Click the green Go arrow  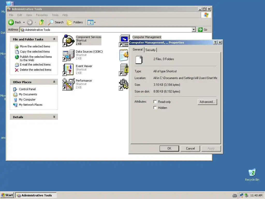[200, 30]
